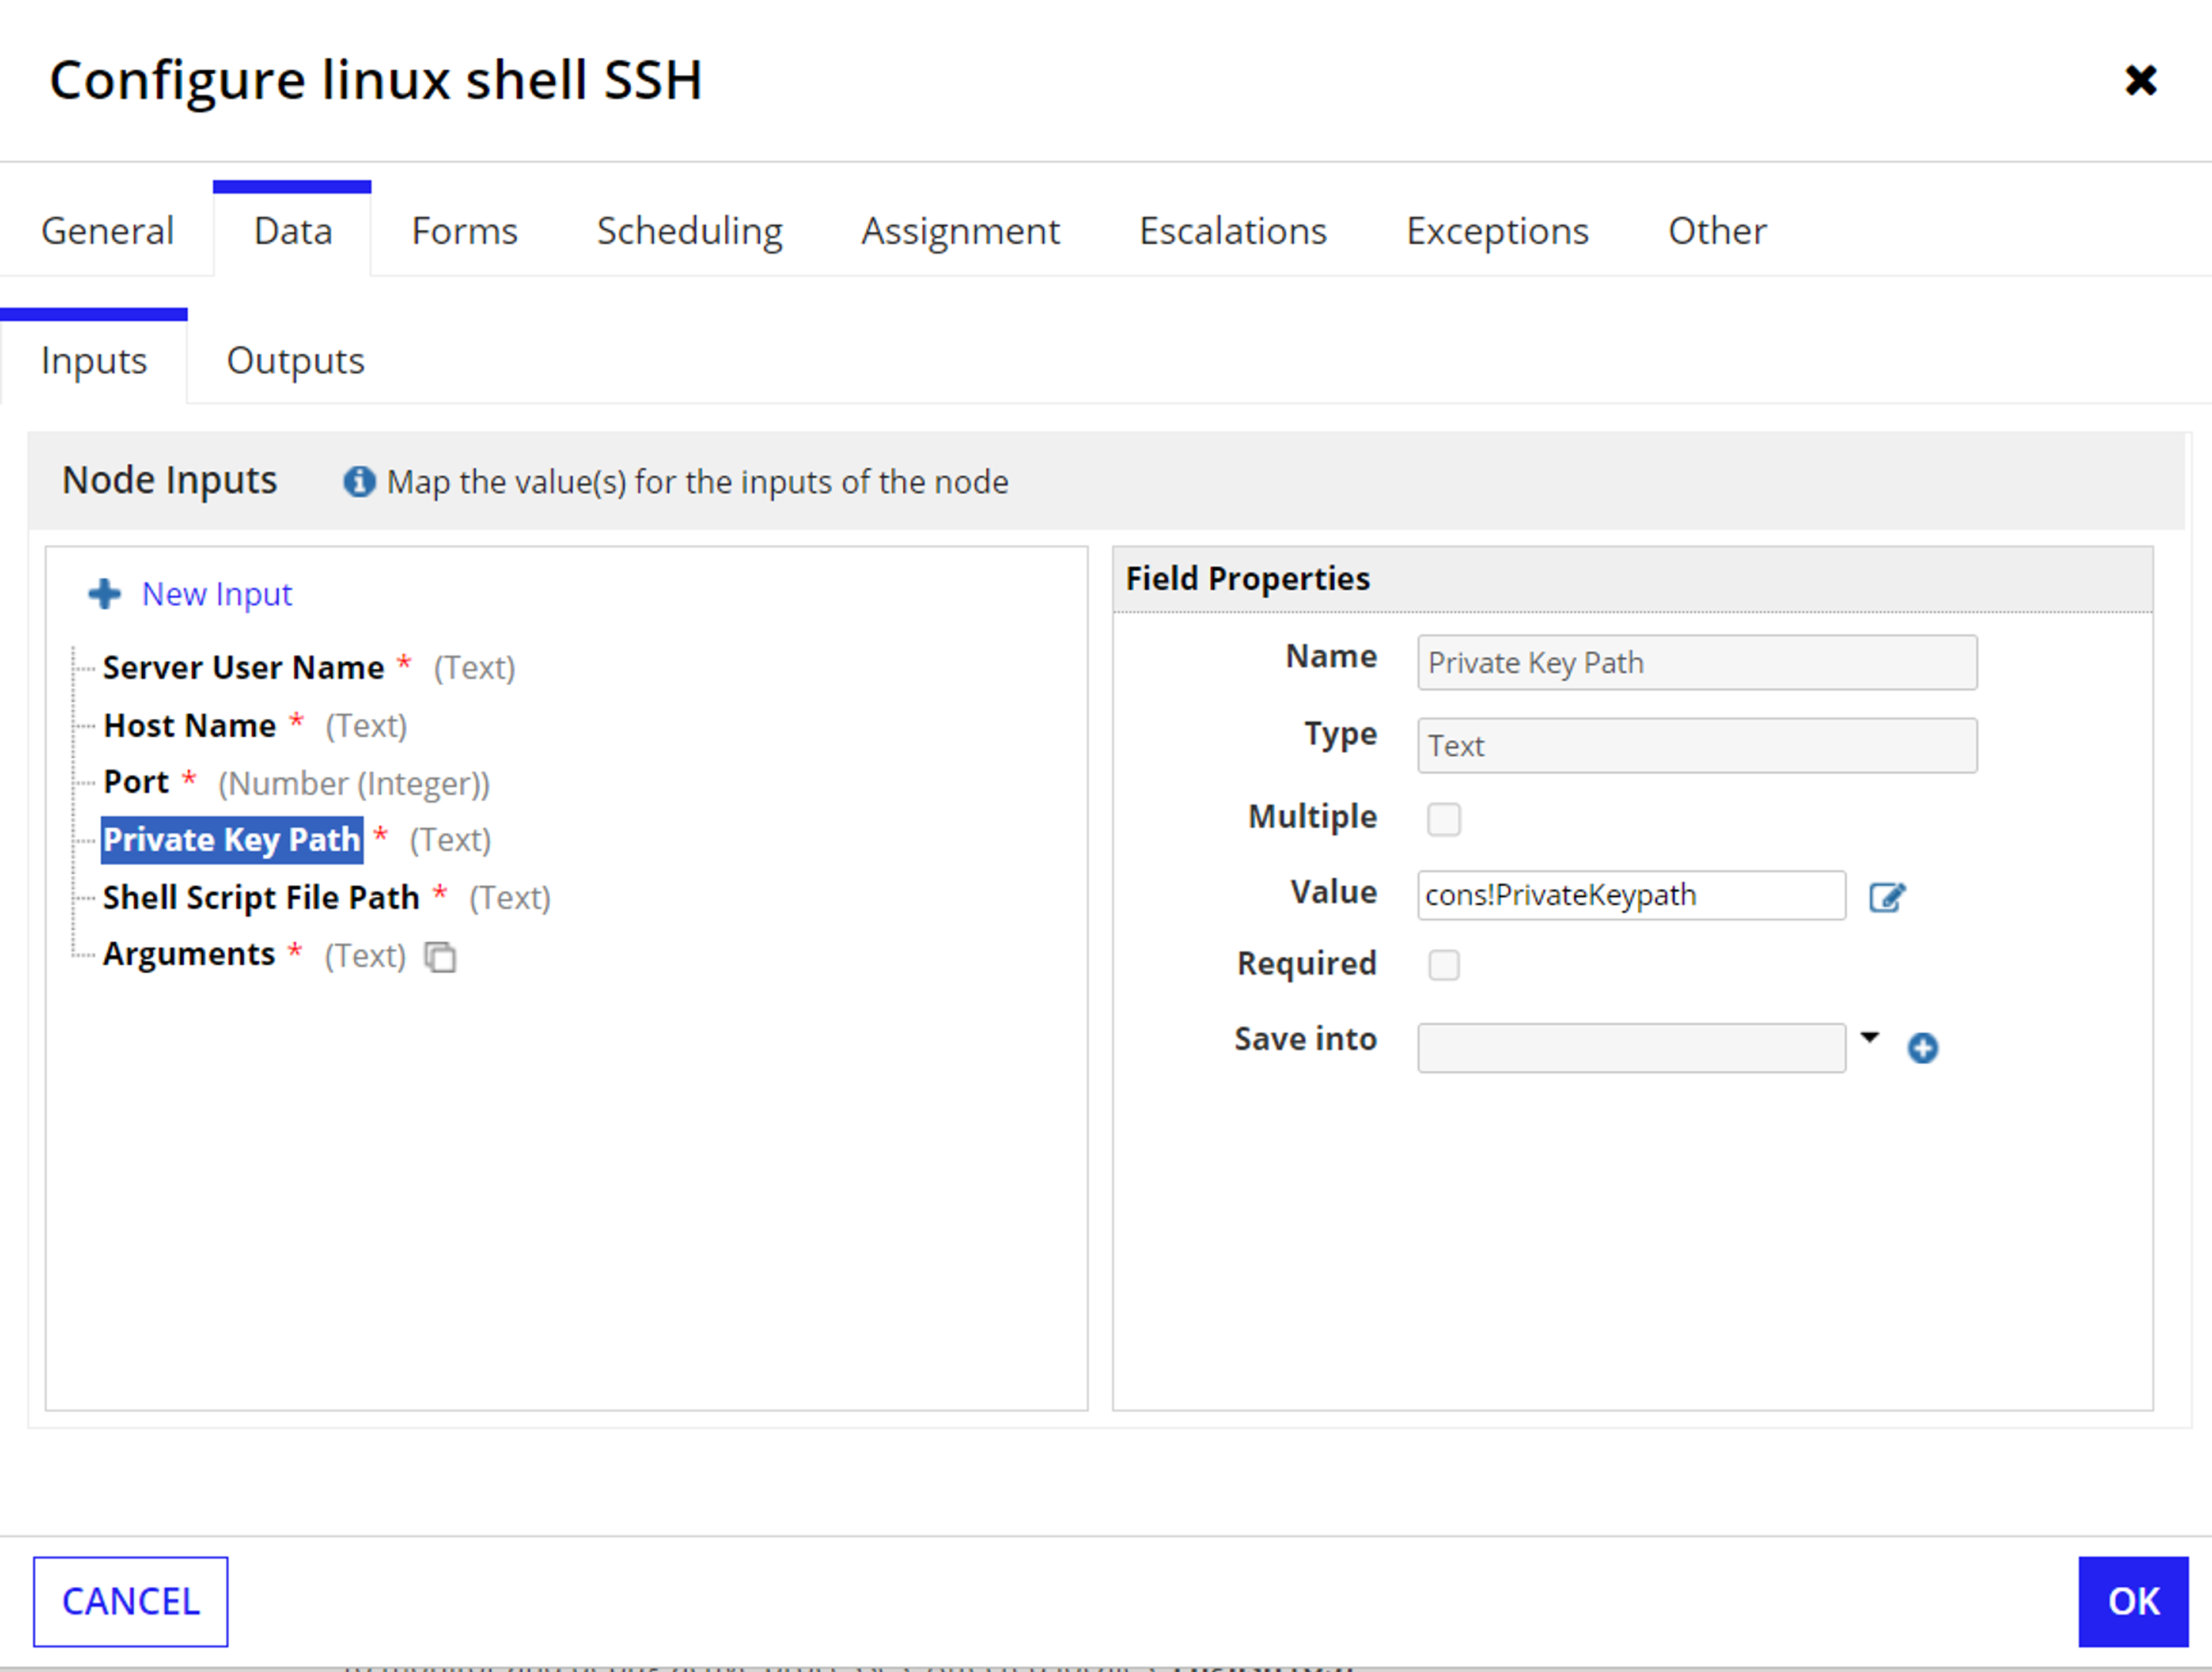Viewport: 2212px width, 1672px height.
Task: Open the Exceptions tab
Action: click(x=1497, y=231)
